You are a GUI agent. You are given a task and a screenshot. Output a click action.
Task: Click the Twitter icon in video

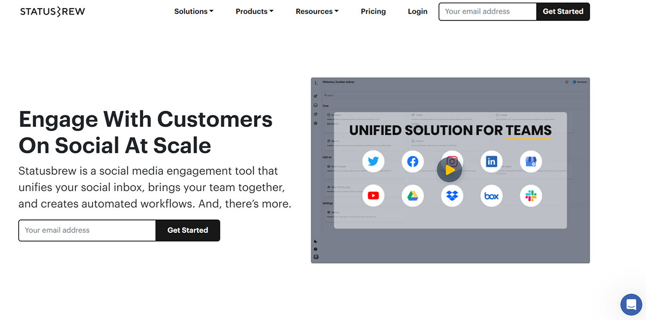click(373, 161)
